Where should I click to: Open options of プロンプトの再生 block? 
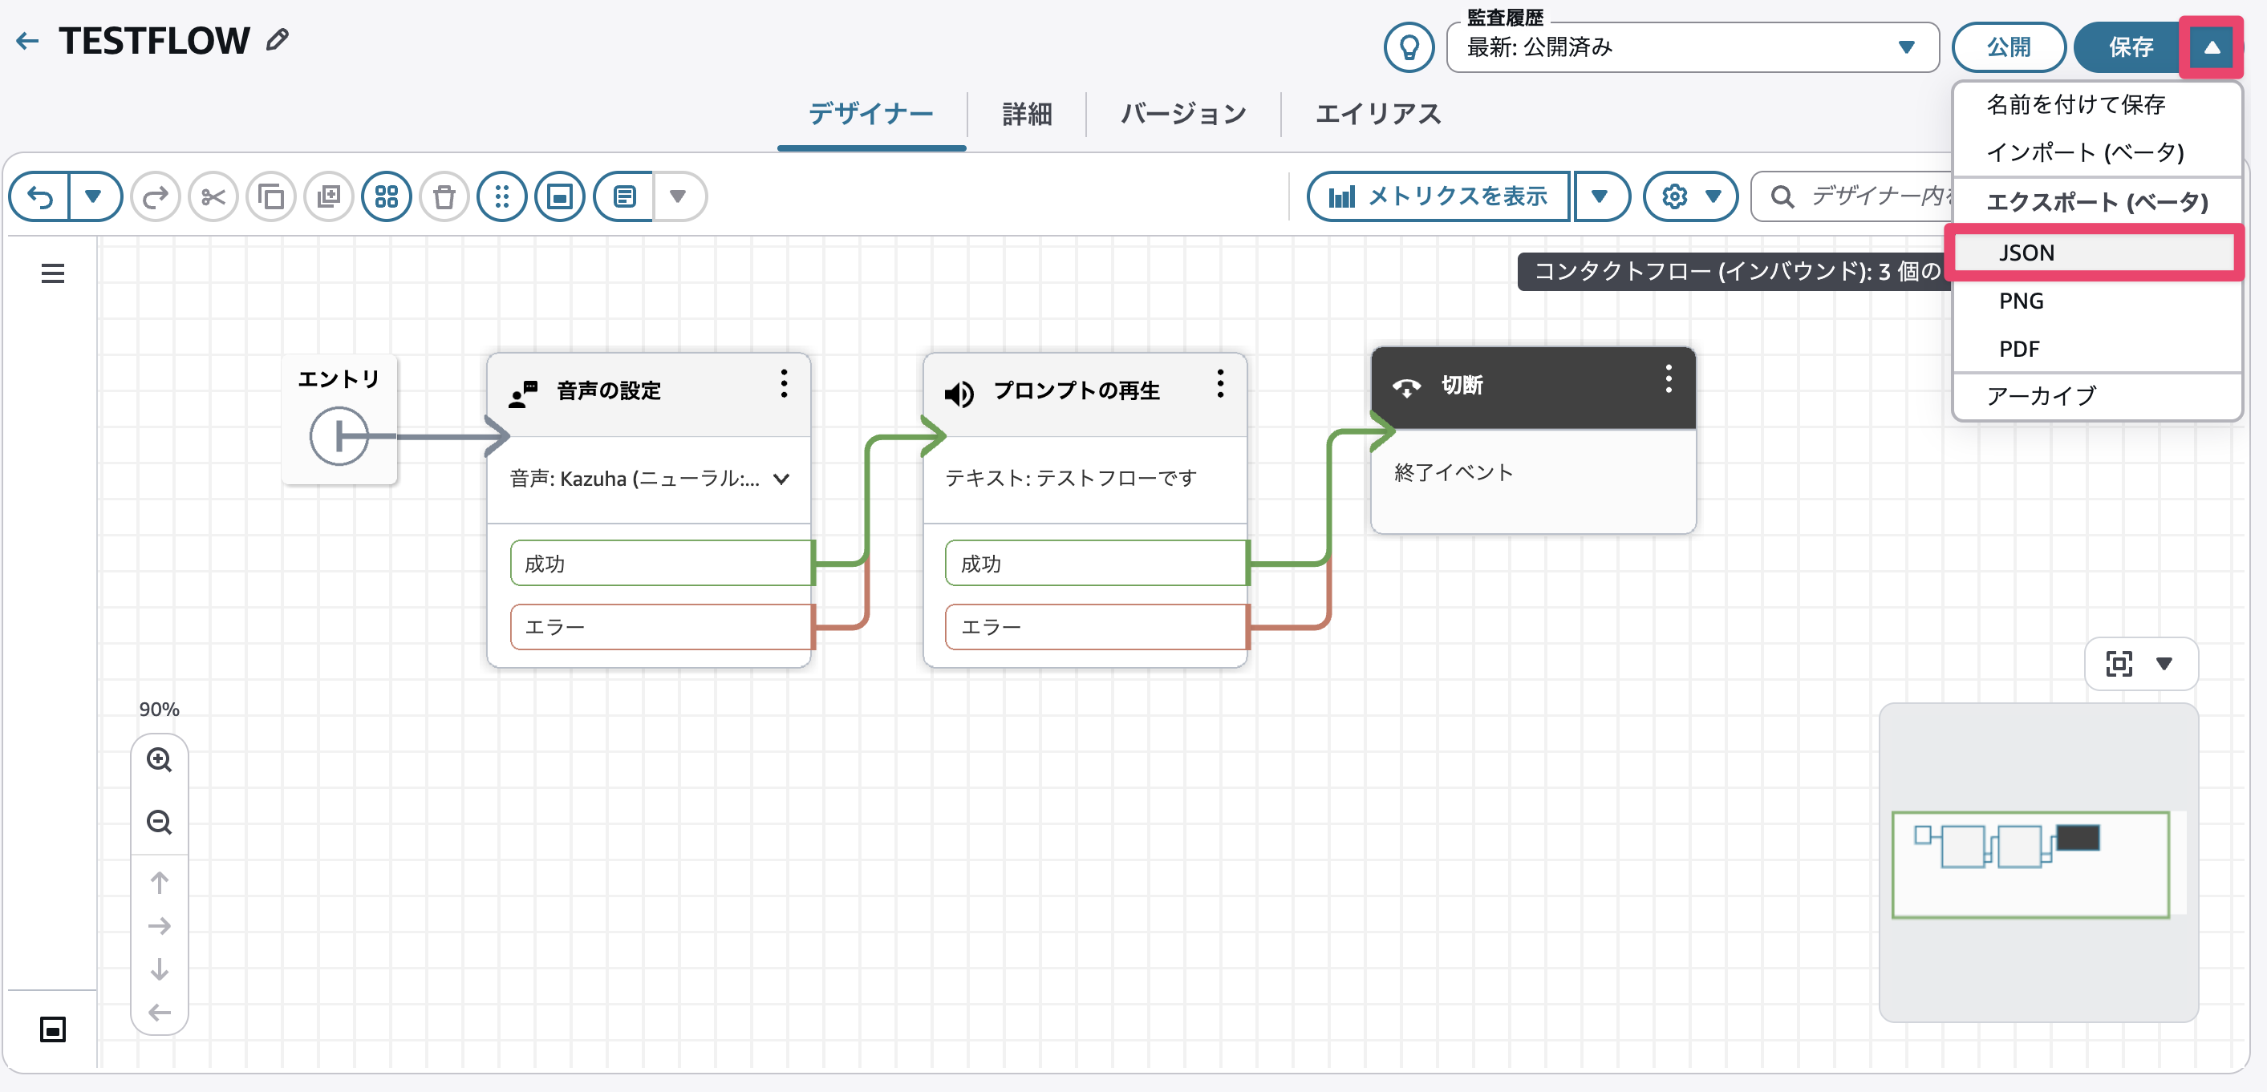[1220, 384]
